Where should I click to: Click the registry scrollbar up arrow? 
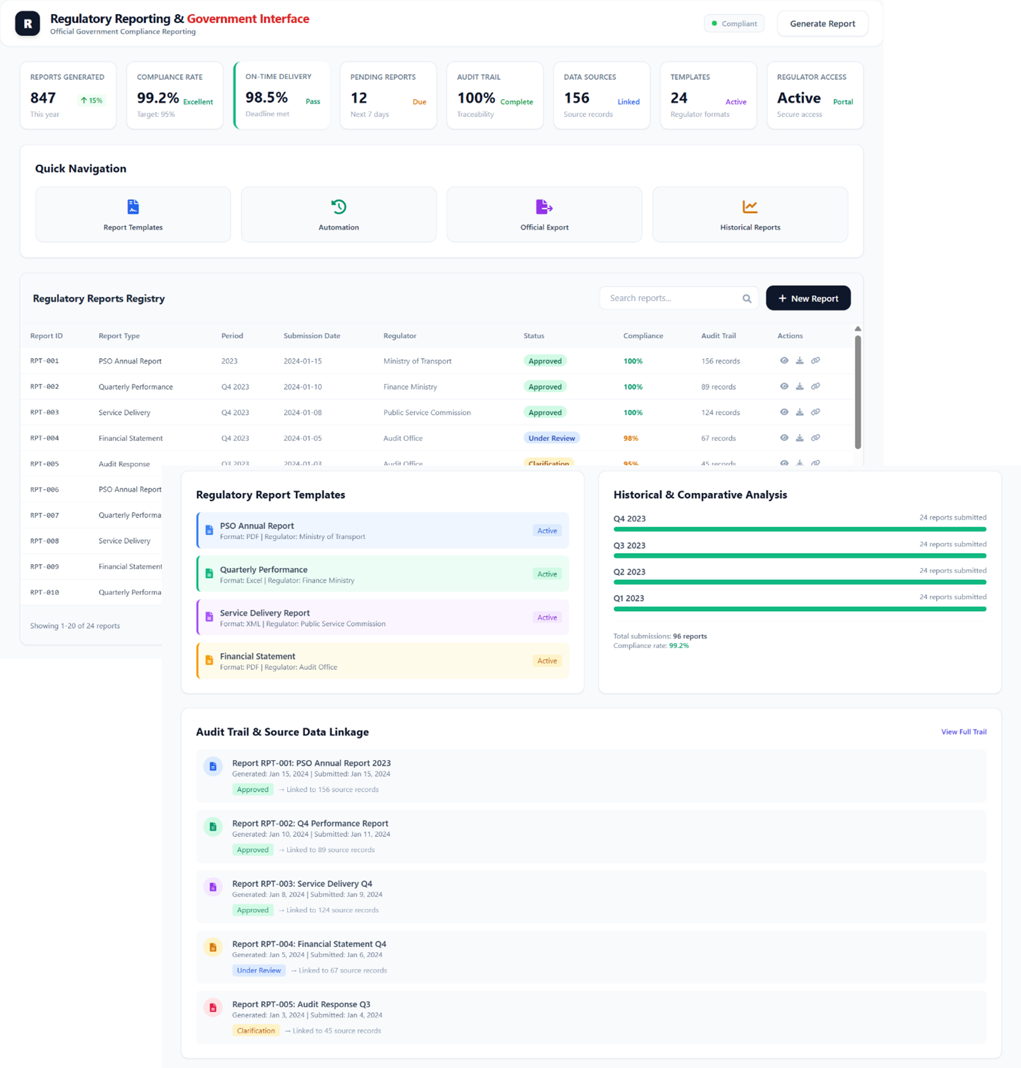tap(858, 328)
